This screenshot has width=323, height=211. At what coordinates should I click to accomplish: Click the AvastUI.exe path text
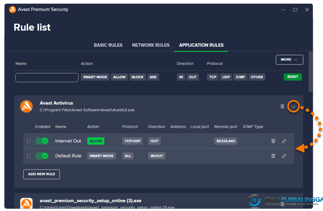click(x=87, y=110)
